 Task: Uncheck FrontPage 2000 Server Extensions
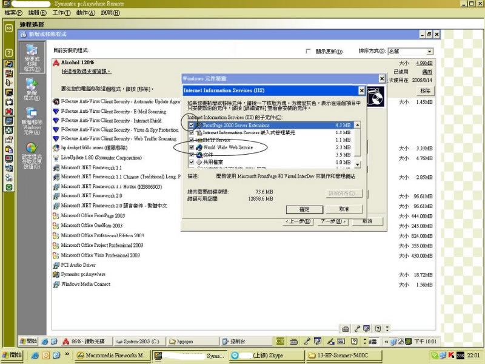click(192, 125)
